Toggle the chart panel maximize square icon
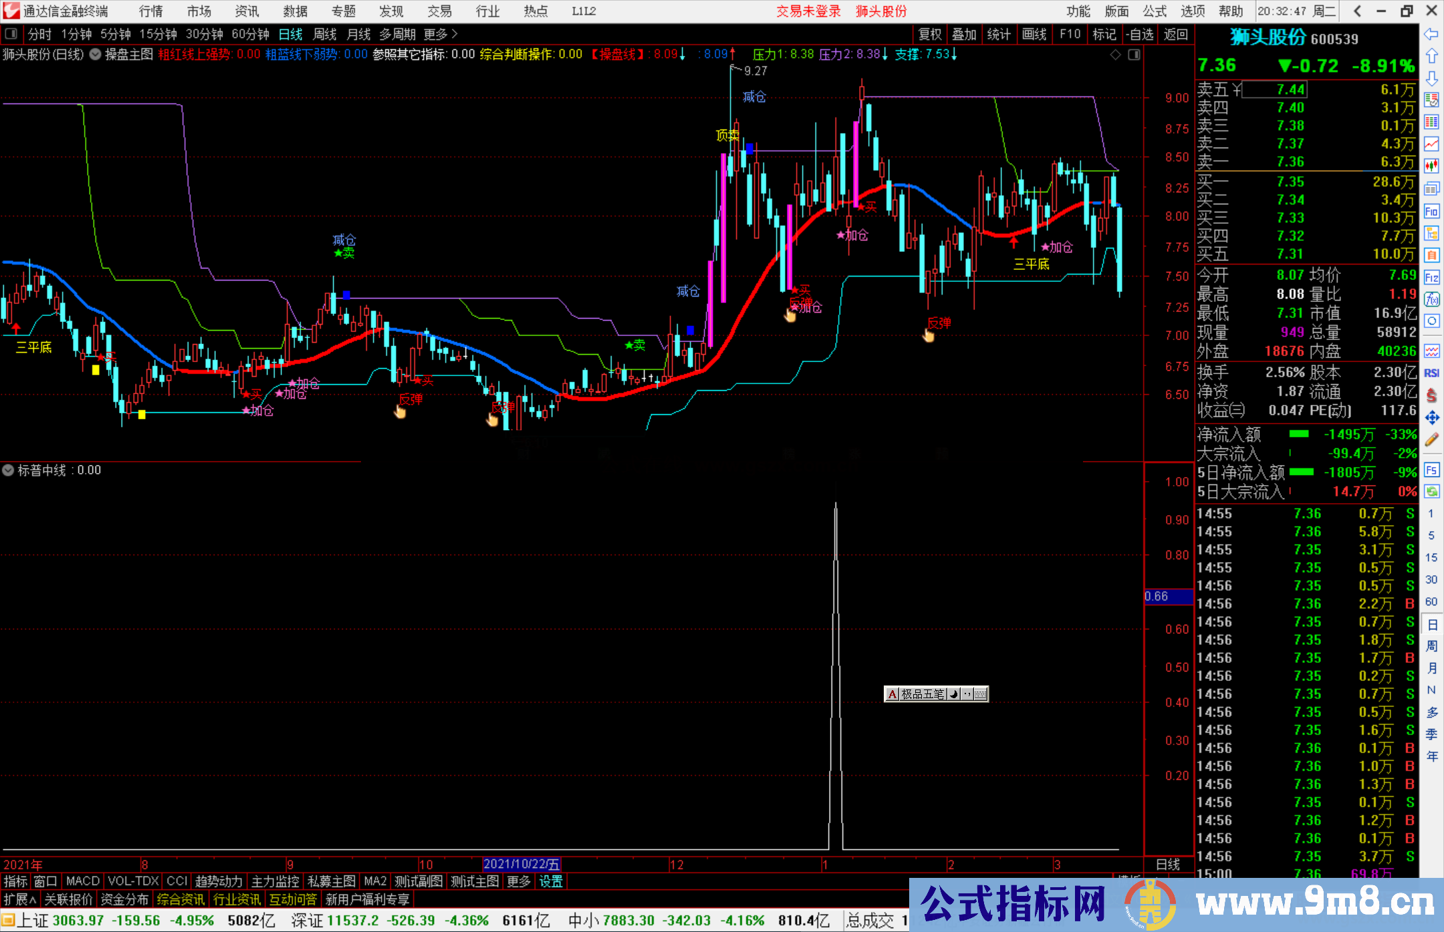This screenshot has height=932, width=1444. coord(1134,55)
